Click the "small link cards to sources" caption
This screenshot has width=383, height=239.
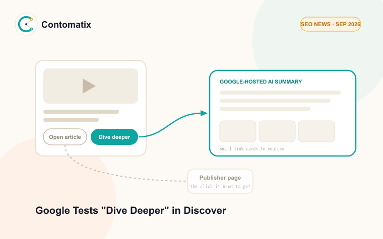tap(252, 149)
